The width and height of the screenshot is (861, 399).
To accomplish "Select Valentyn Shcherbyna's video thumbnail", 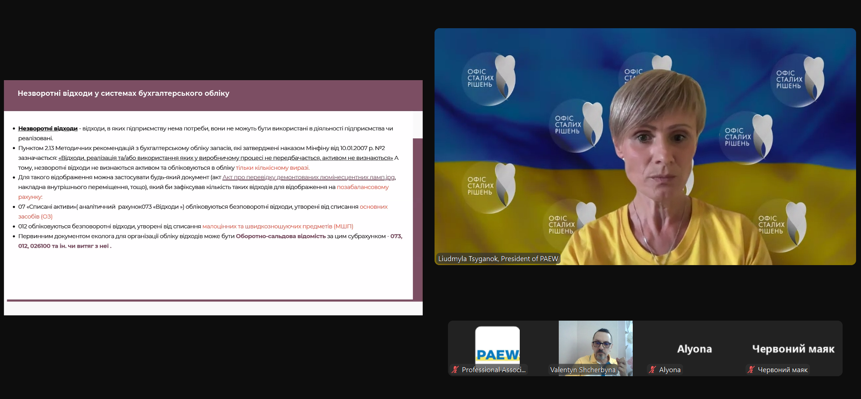I will [x=595, y=344].
